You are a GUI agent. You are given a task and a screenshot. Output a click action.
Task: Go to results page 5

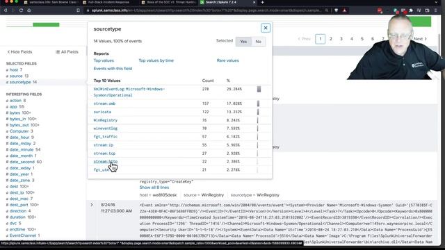pos(362,39)
